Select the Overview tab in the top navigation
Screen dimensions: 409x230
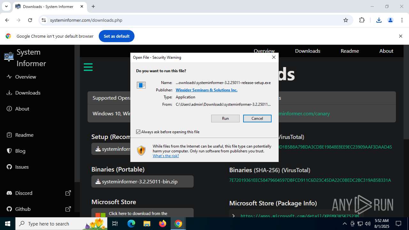pos(264,51)
